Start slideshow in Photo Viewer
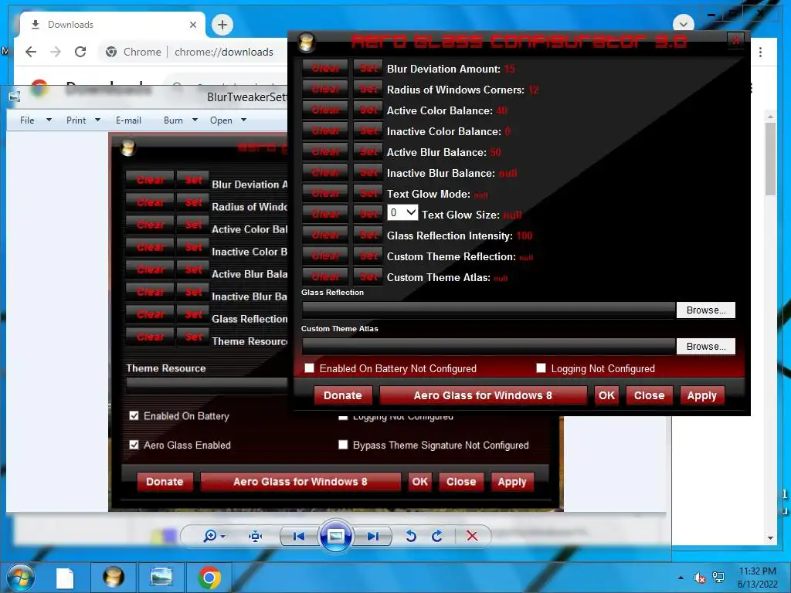 (x=335, y=536)
